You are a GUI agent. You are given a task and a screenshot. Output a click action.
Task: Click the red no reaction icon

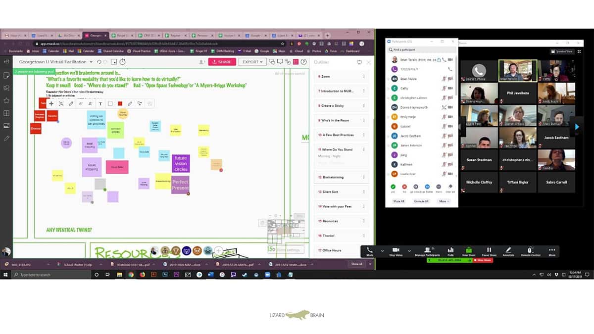(404, 187)
